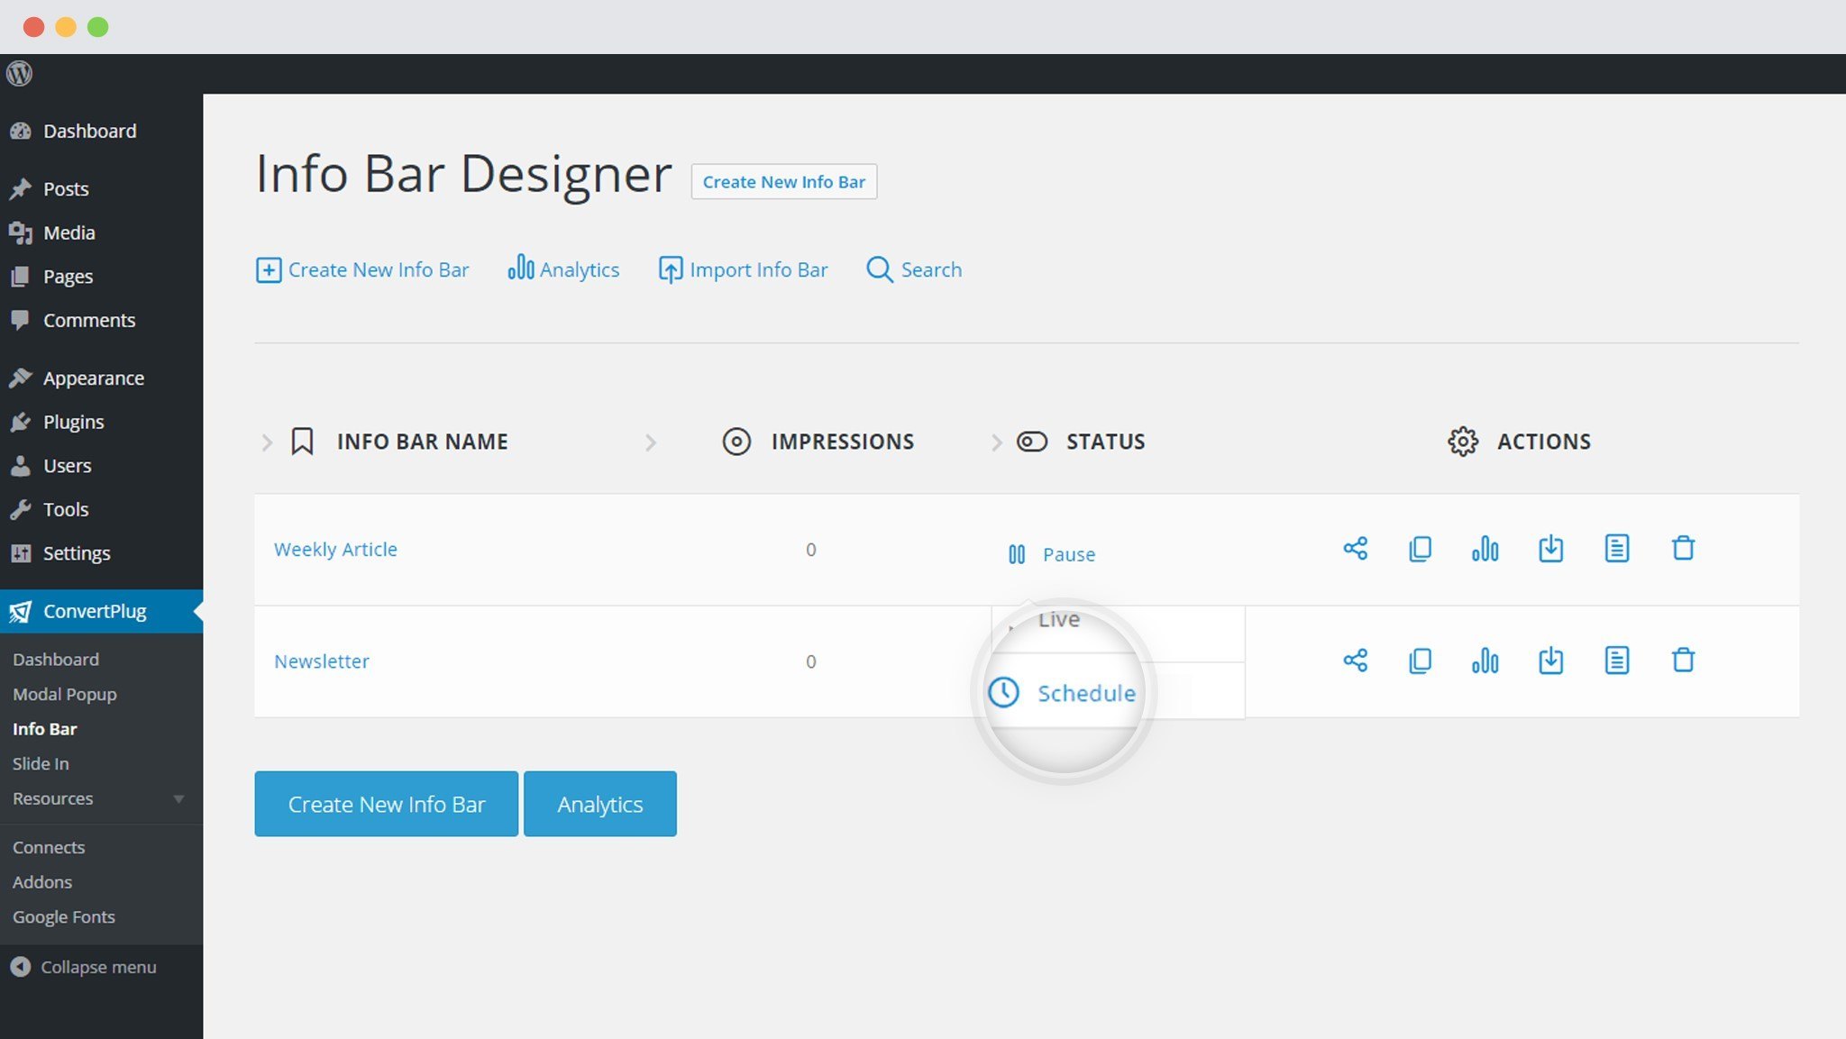Image resolution: width=1846 pixels, height=1039 pixels.
Task: Delete the Newsletter info bar
Action: point(1683,661)
